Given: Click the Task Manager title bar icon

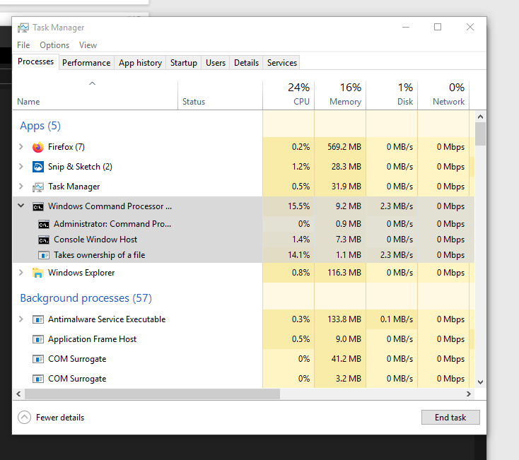Looking at the screenshot, I should (x=23, y=28).
